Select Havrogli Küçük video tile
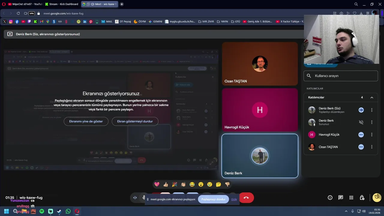This screenshot has width=384, height=216. pos(260,109)
